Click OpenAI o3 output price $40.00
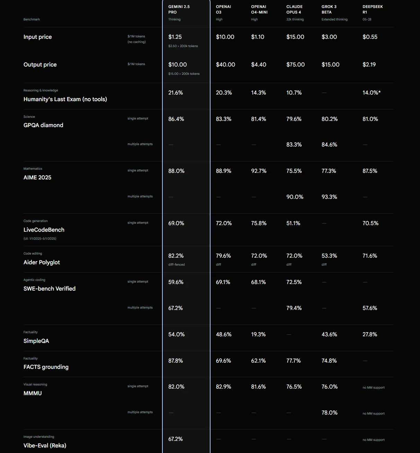 point(225,64)
